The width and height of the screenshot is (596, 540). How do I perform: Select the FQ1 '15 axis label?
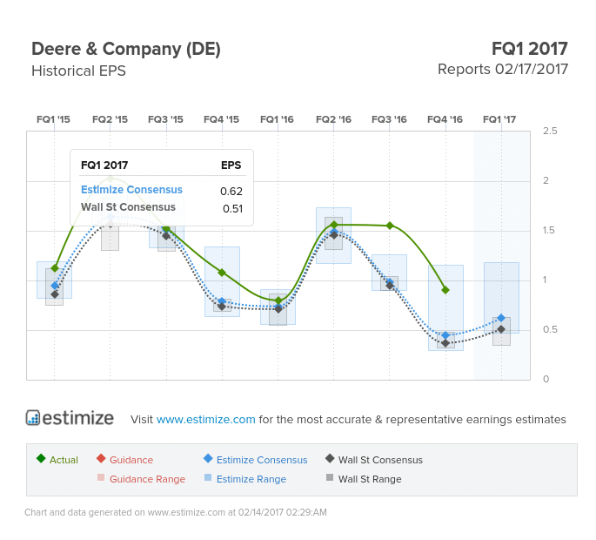point(53,119)
